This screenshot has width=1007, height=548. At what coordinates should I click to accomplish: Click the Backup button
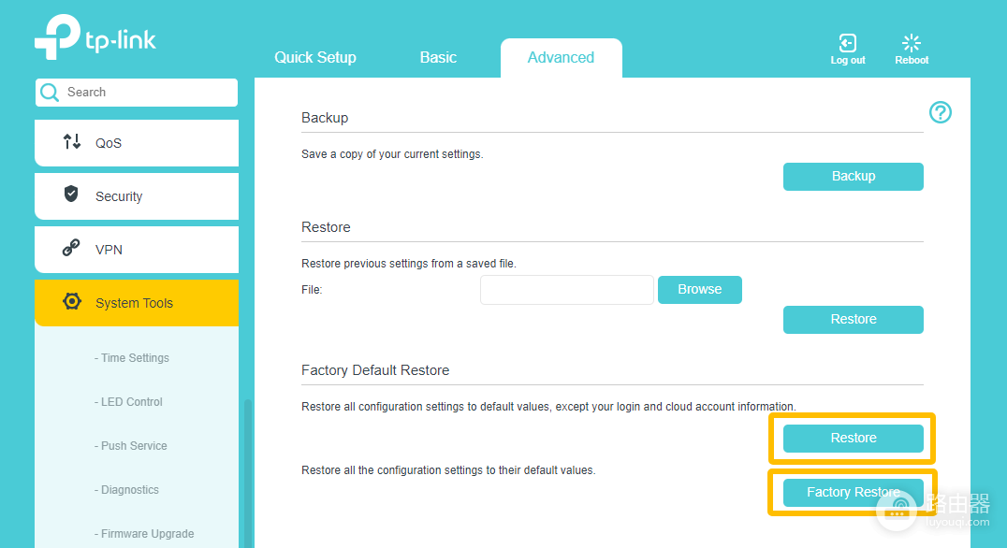854,177
